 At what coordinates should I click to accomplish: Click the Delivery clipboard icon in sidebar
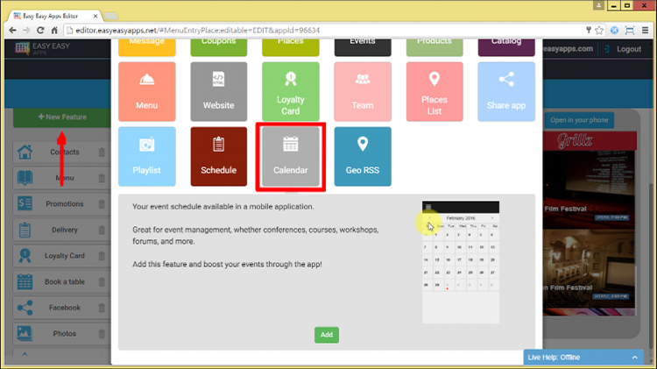point(25,230)
